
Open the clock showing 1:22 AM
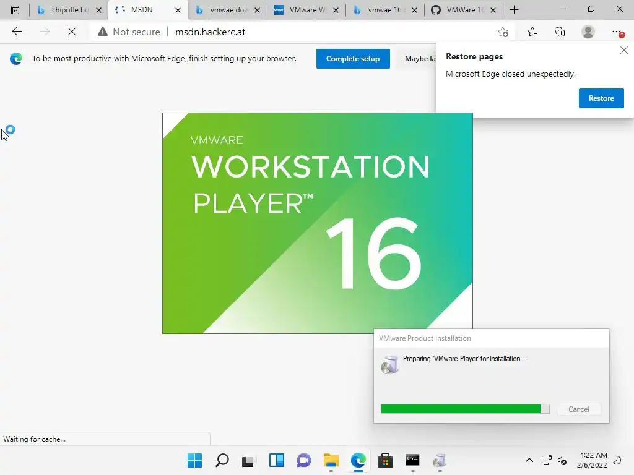click(592, 460)
